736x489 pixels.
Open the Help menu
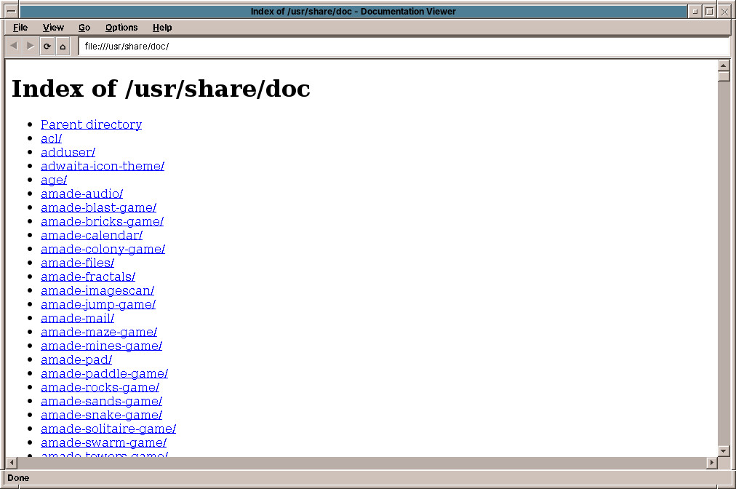click(x=162, y=28)
